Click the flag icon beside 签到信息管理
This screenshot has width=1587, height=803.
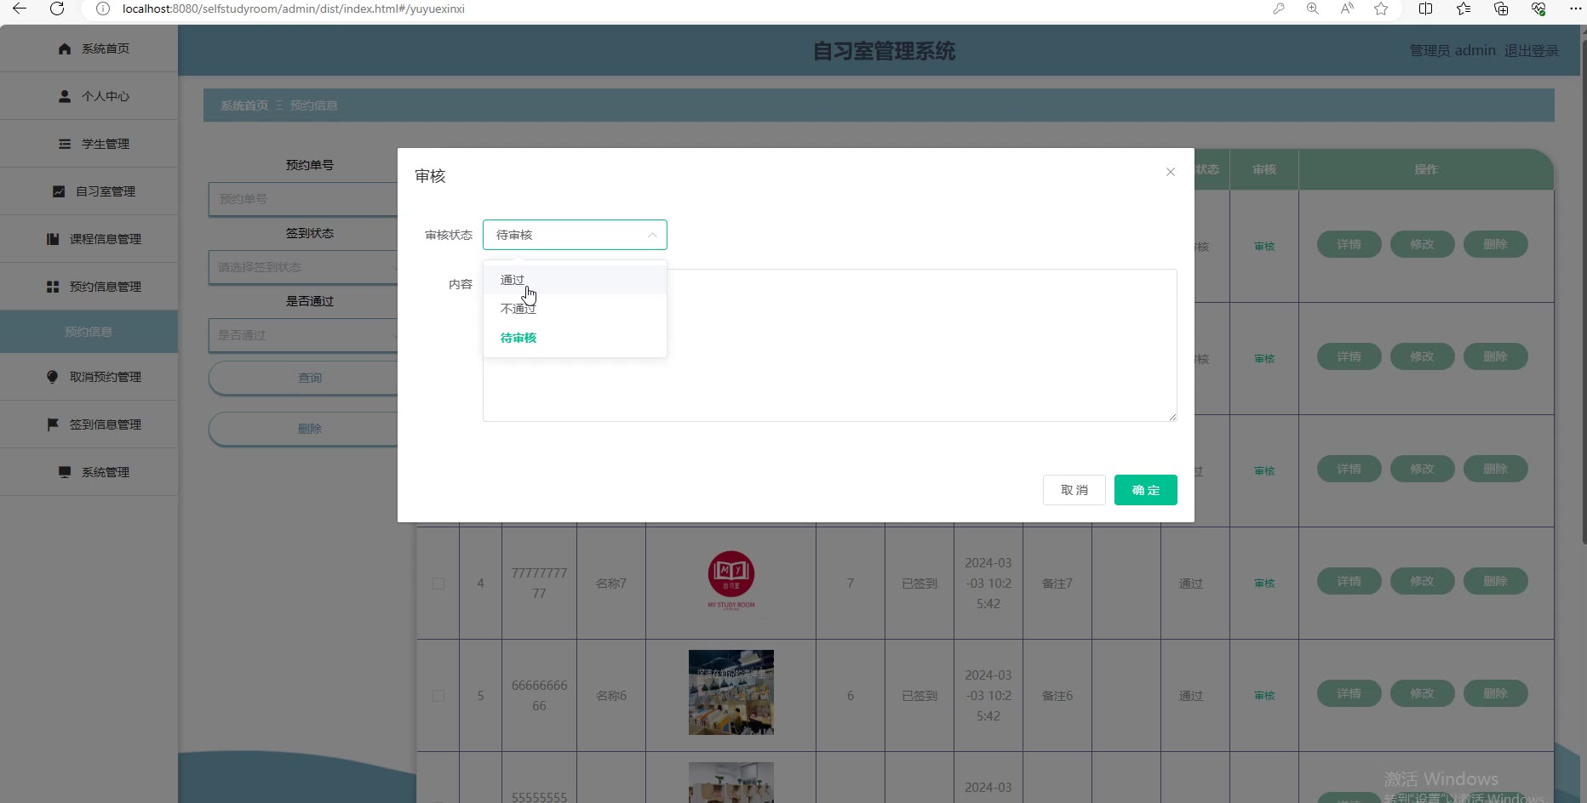[53, 424]
